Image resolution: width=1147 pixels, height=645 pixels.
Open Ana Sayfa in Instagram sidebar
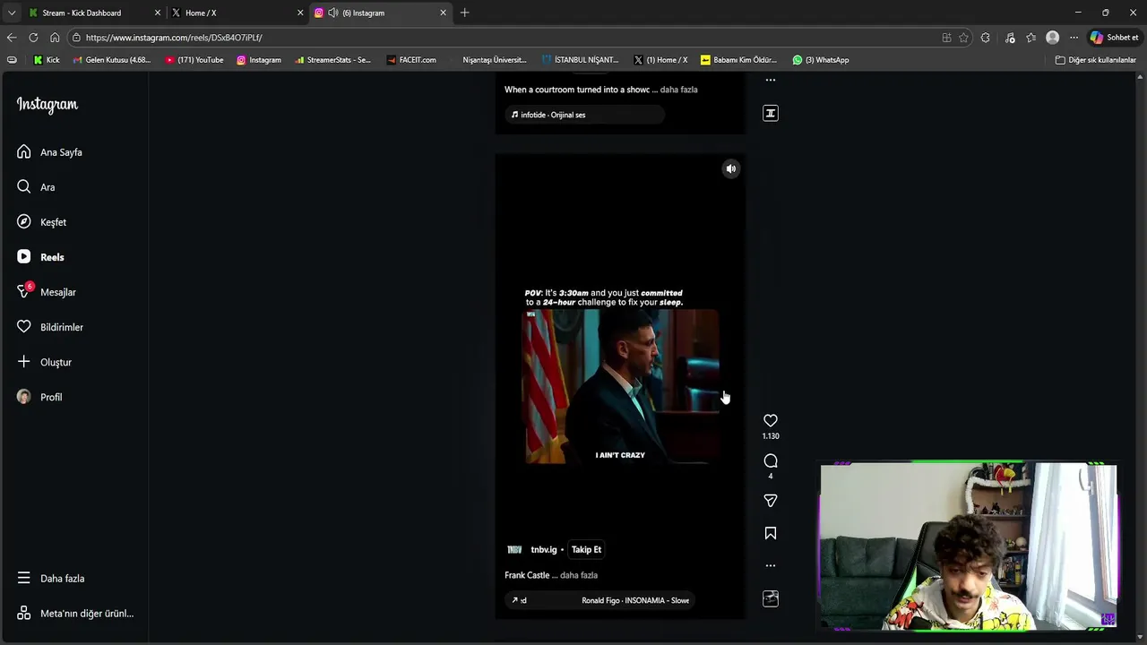(x=49, y=152)
